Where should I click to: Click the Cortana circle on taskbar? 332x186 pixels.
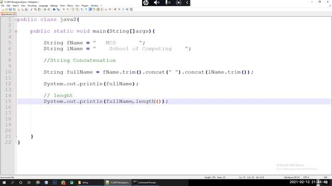(x=21, y=182)
